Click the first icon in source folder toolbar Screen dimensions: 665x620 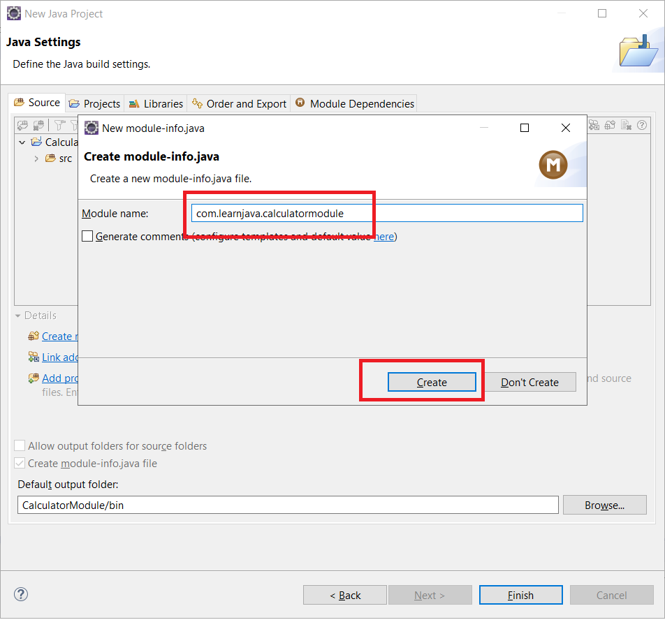point(23,125)
